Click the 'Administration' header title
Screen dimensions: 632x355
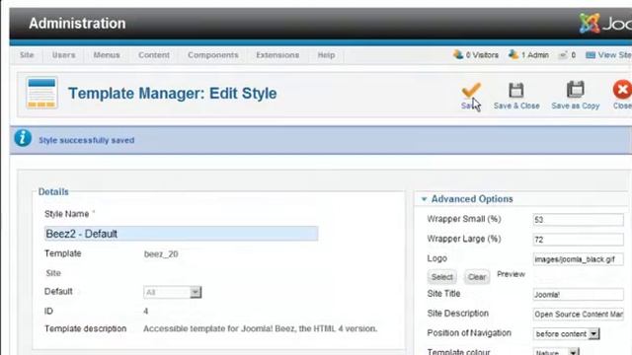pyautogui.click(x=77, y=24)
